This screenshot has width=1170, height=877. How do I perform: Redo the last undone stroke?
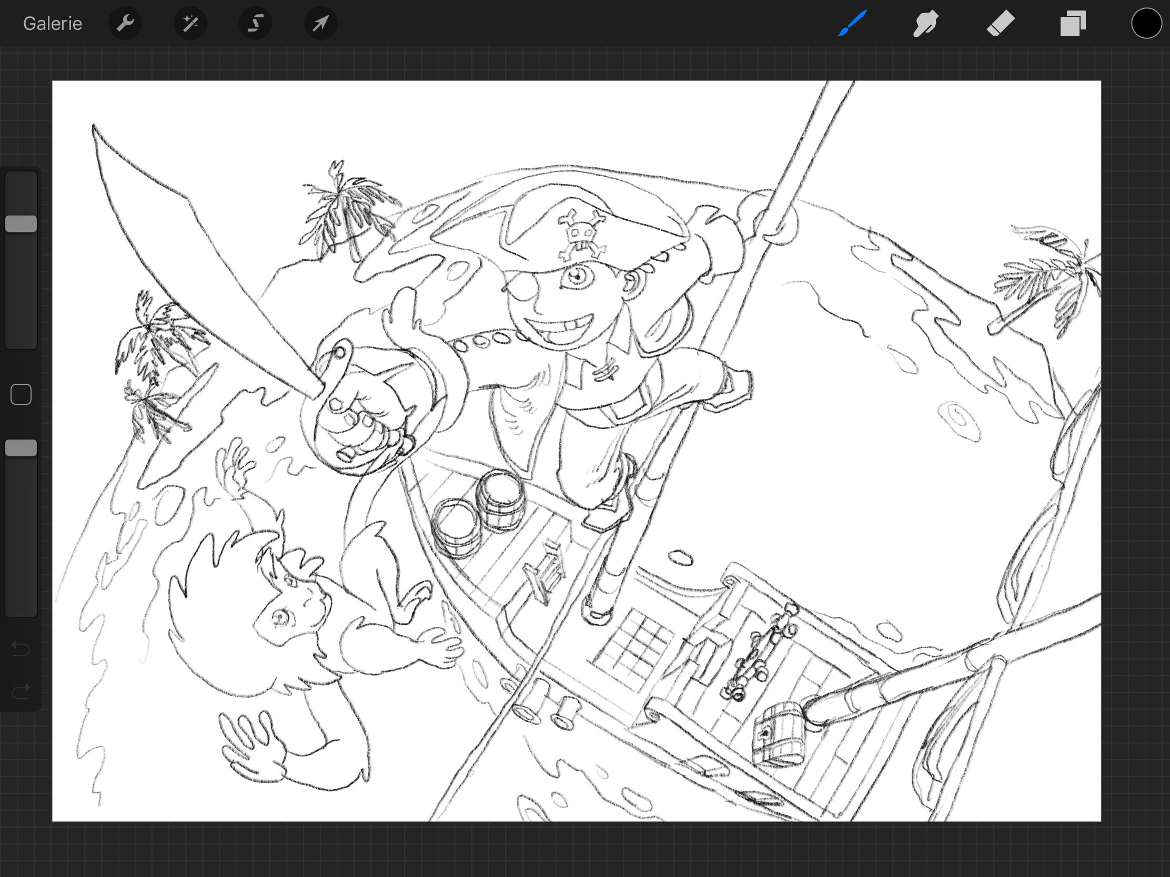21,691
